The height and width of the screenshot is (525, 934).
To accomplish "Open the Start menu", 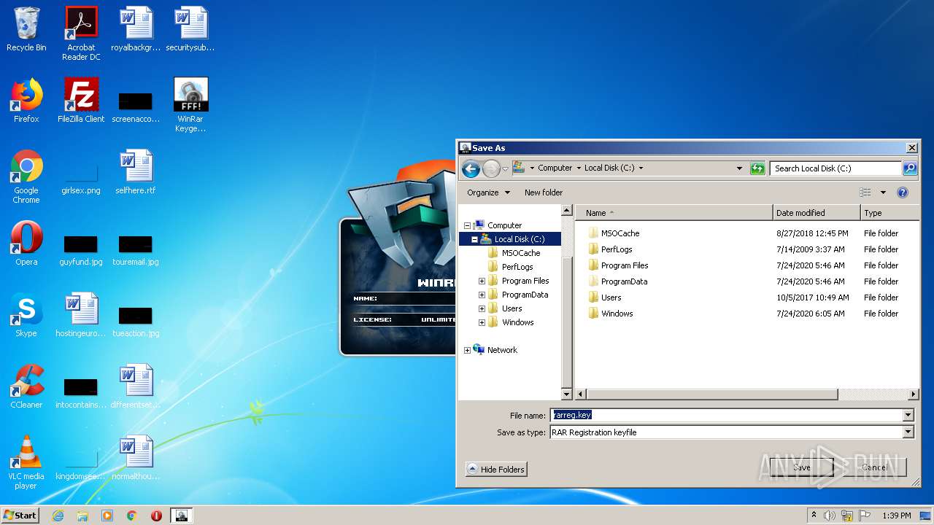I will [x=20, y=516].
